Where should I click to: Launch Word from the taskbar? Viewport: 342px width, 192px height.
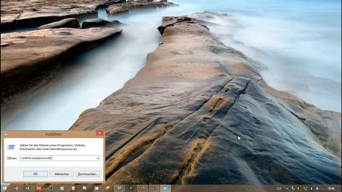click(x=15, y=188)
